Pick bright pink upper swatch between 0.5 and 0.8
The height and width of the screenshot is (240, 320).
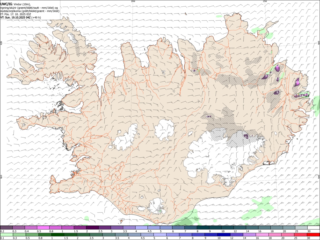click(x=43, y=228)
